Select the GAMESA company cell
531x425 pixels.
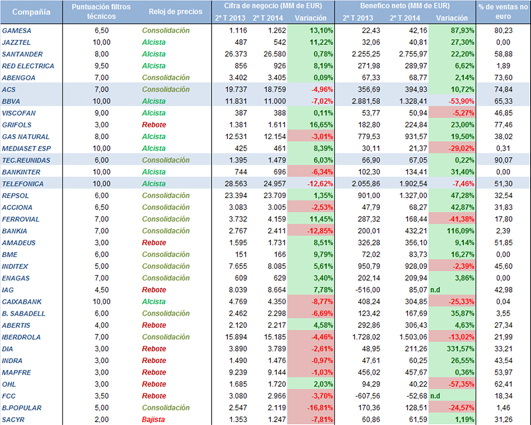[x=16, y=30]
